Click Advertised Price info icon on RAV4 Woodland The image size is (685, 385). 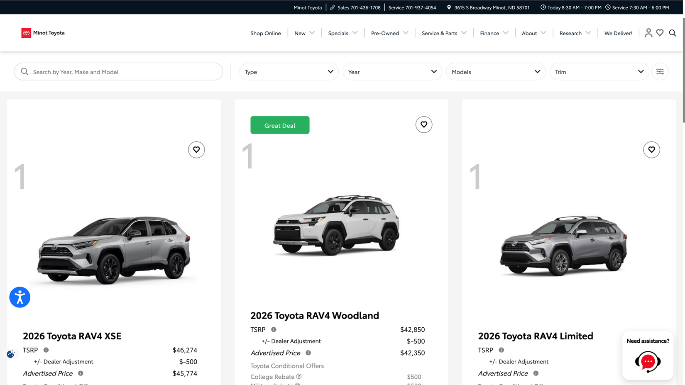coord(308,353)
